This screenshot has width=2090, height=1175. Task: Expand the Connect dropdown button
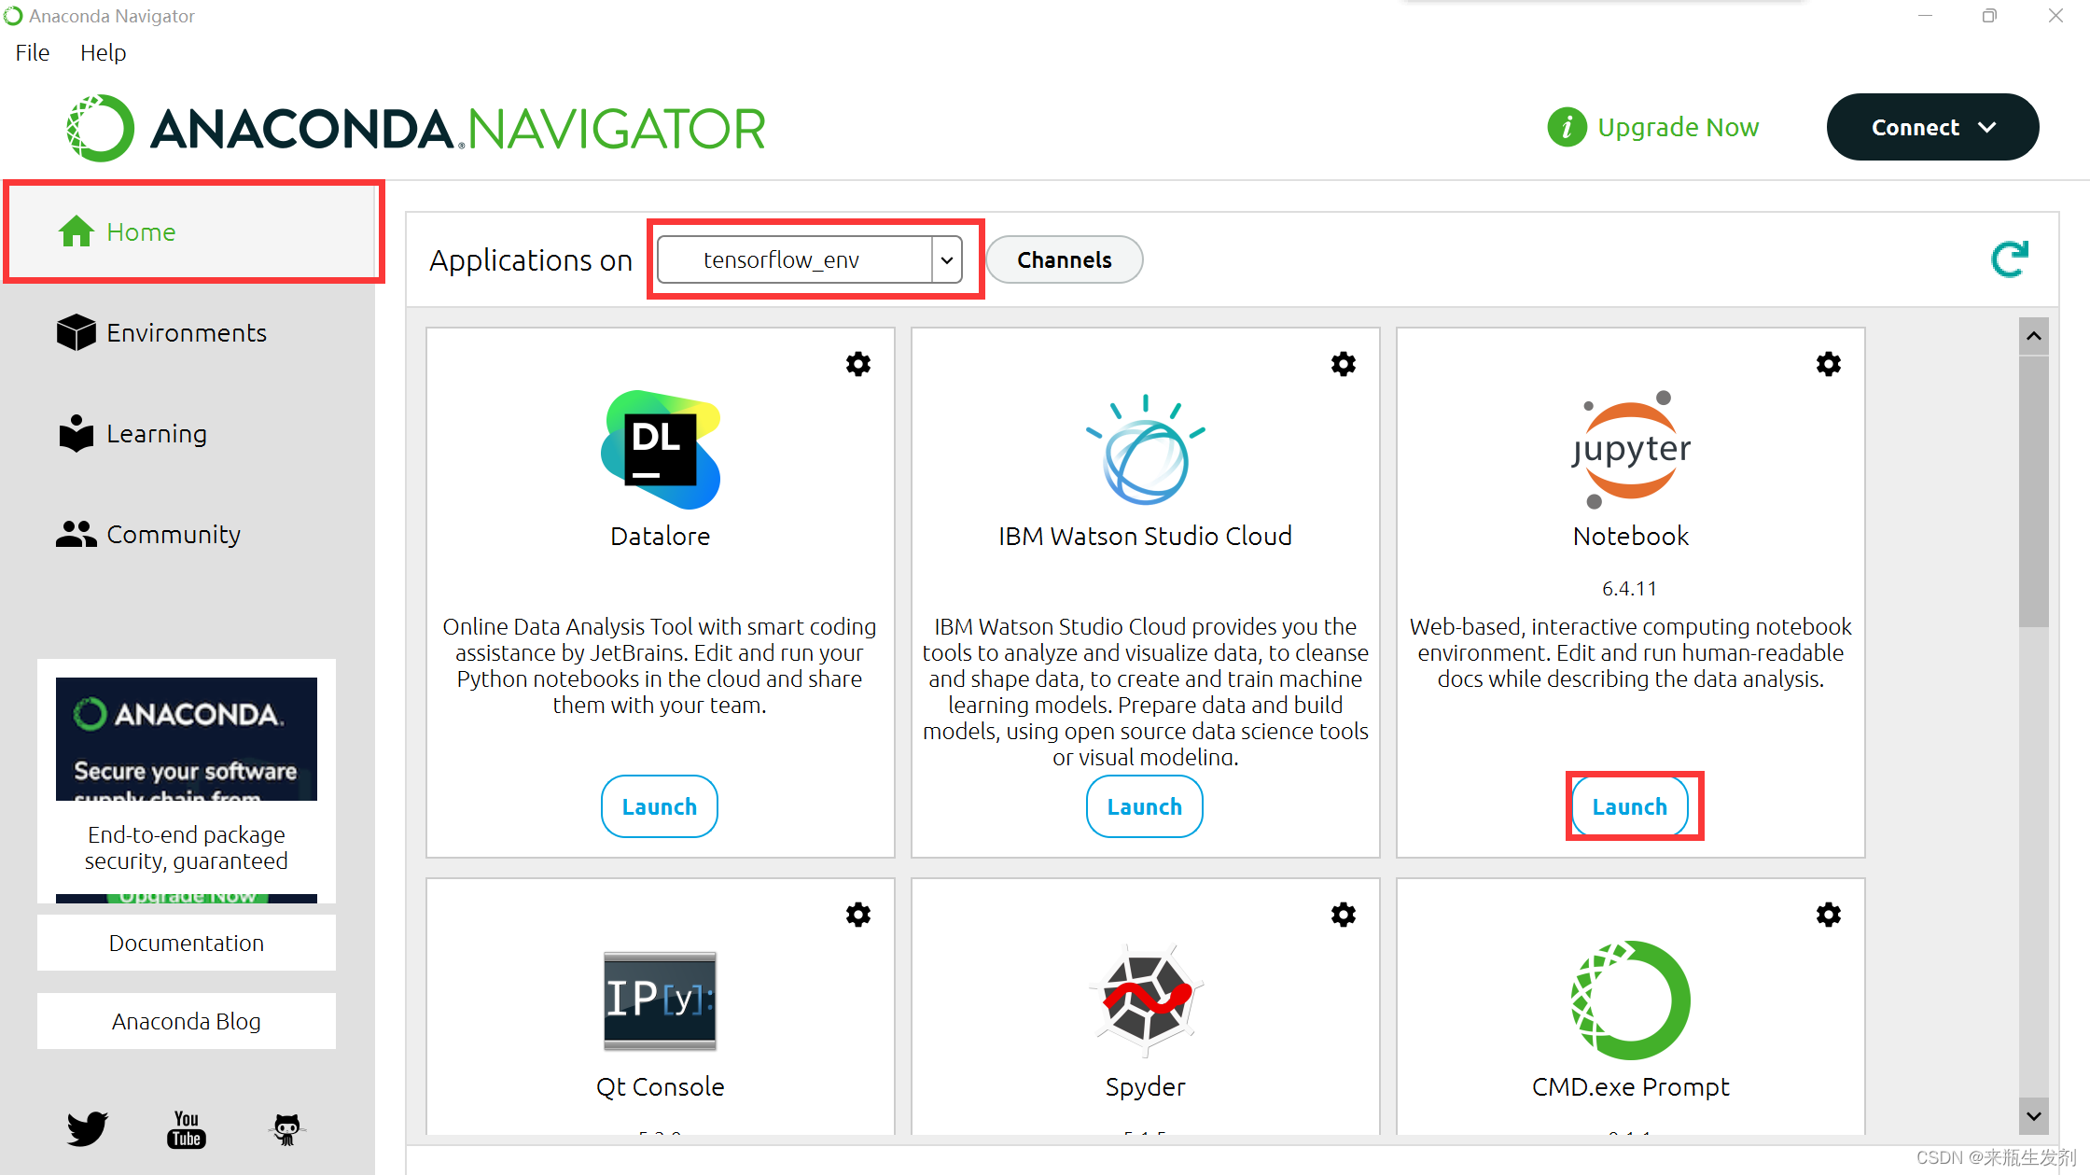[x=1932, y=127]
